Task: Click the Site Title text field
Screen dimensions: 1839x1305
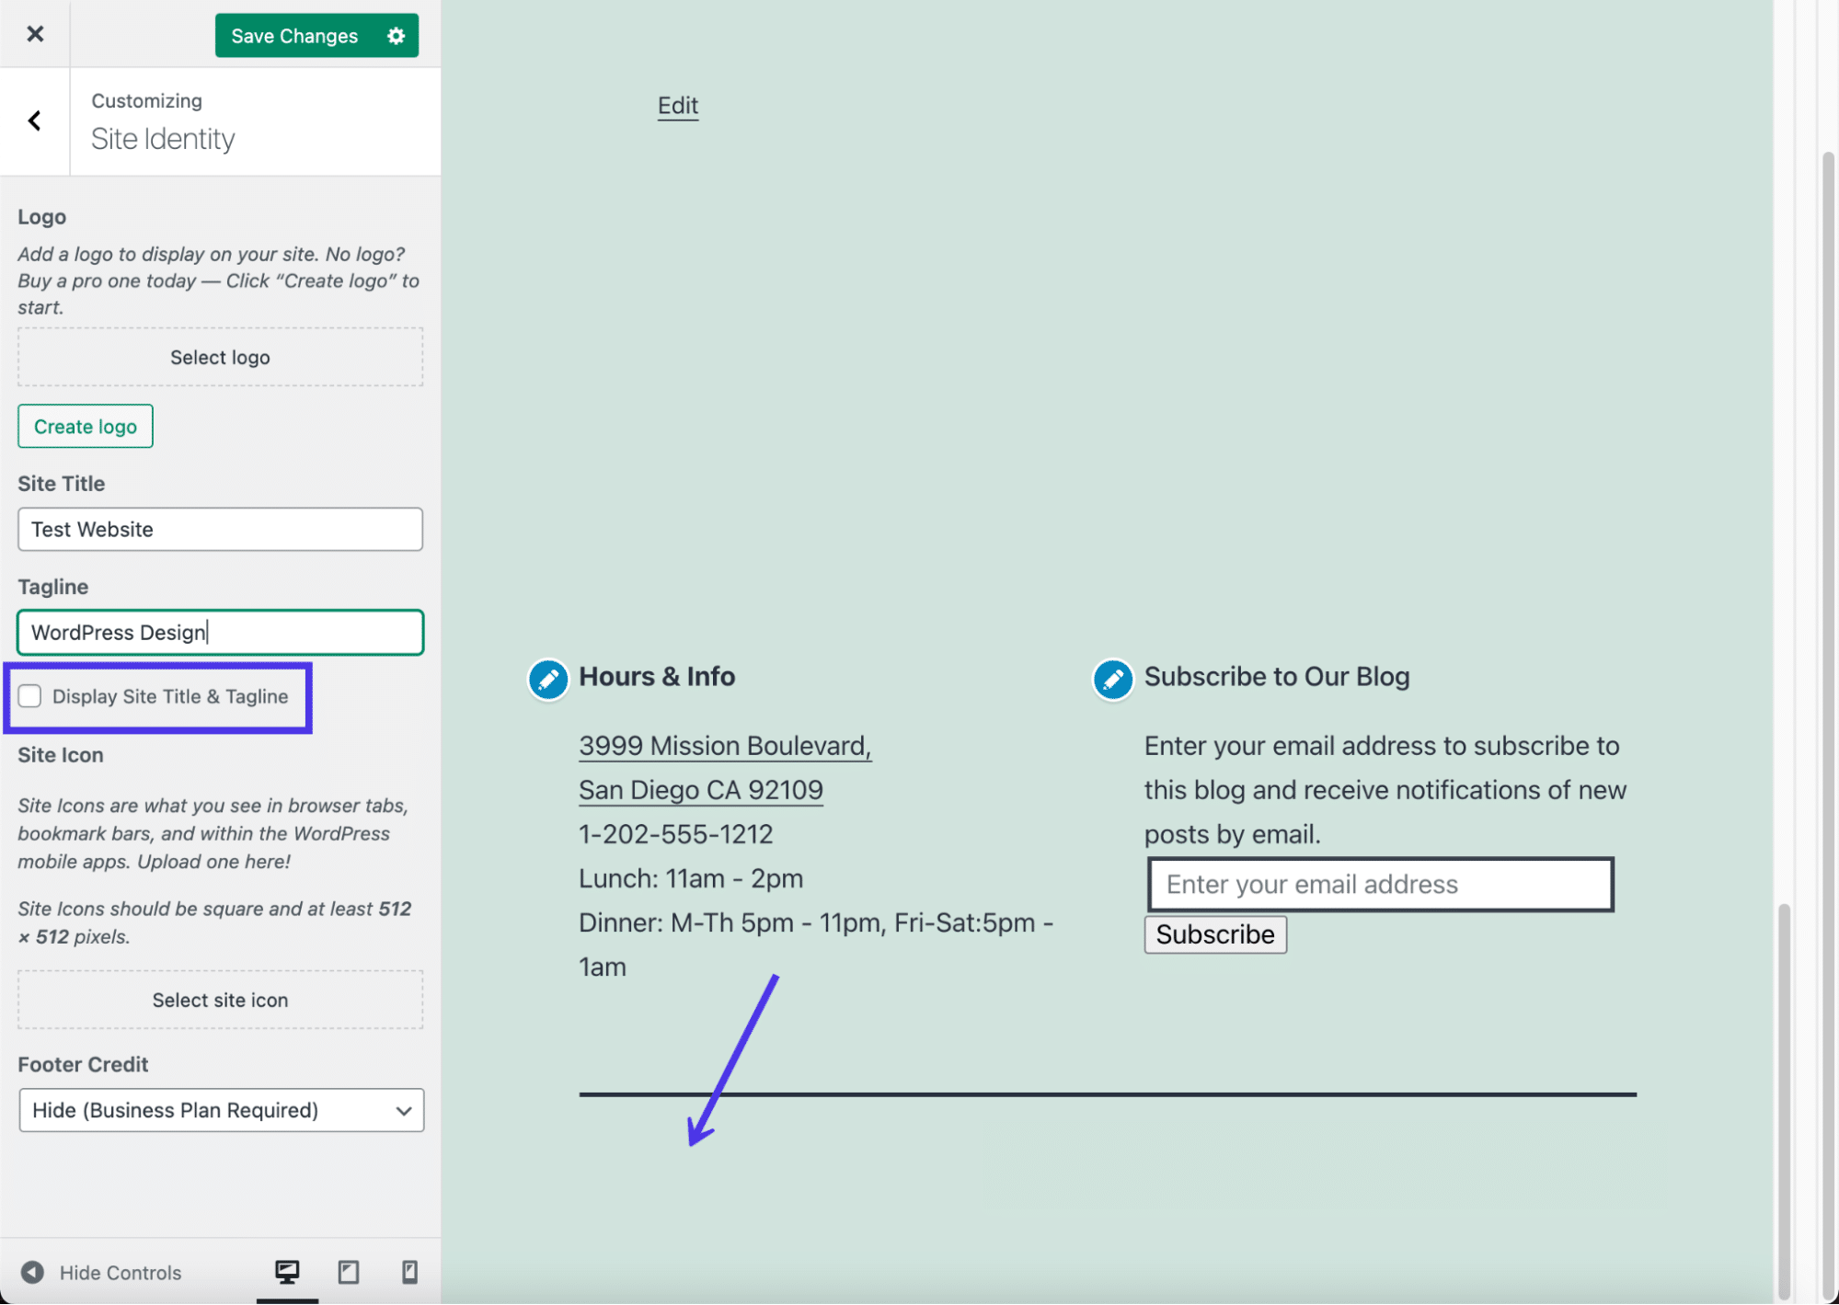Action: pos(220,530)
